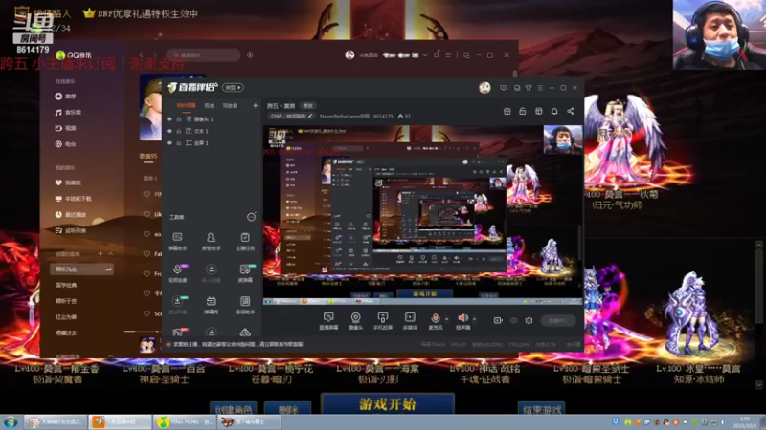Toggle 模式 mode switch beside 直播伴侣 logo
The width and height of the screenshot is (766, 430).
pos(233,87)
